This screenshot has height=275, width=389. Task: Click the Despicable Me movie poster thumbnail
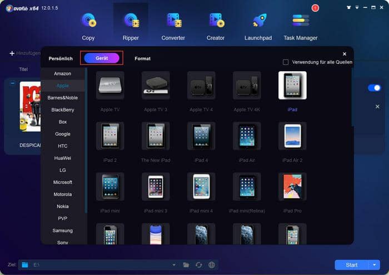pos(30,107)
